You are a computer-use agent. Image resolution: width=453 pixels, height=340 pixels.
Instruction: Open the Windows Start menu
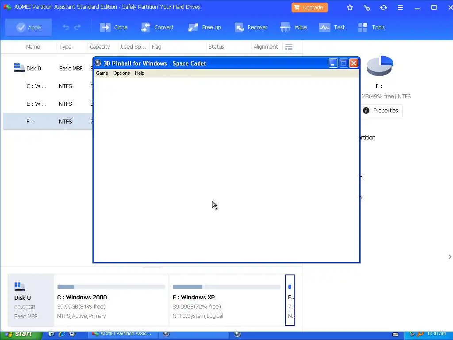point(21,335)
